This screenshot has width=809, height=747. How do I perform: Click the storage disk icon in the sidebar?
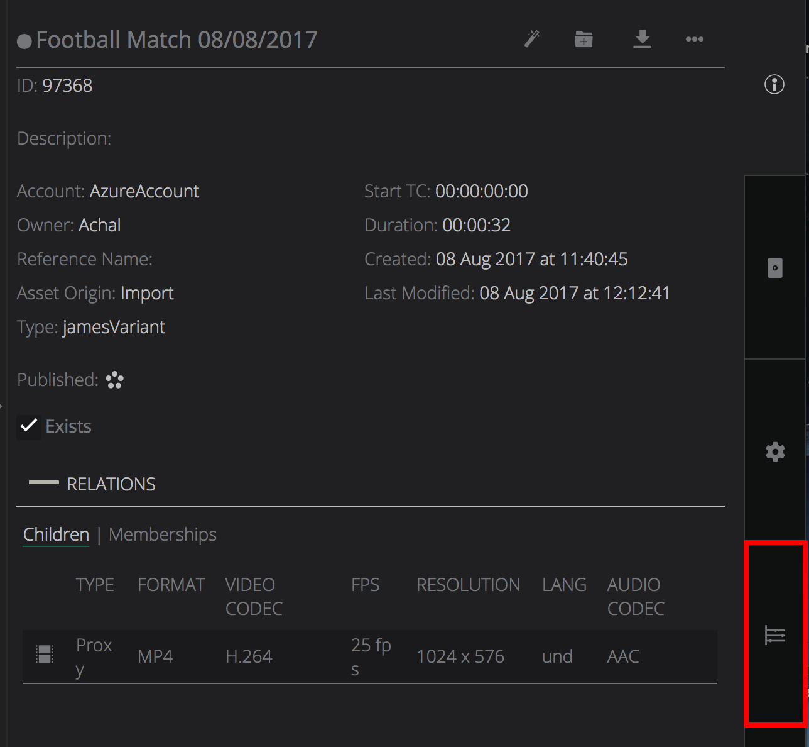775,268
